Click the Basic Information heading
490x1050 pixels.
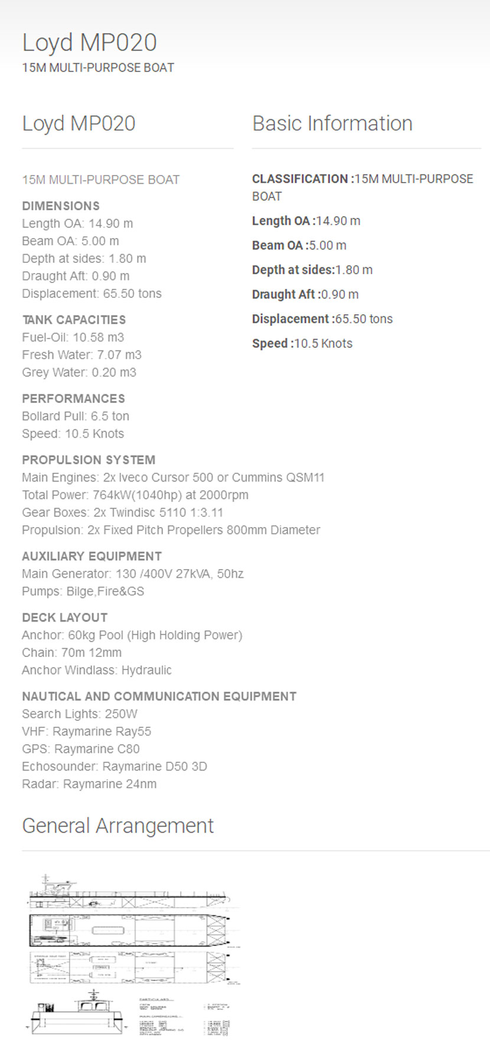click(x=332, y=123)
